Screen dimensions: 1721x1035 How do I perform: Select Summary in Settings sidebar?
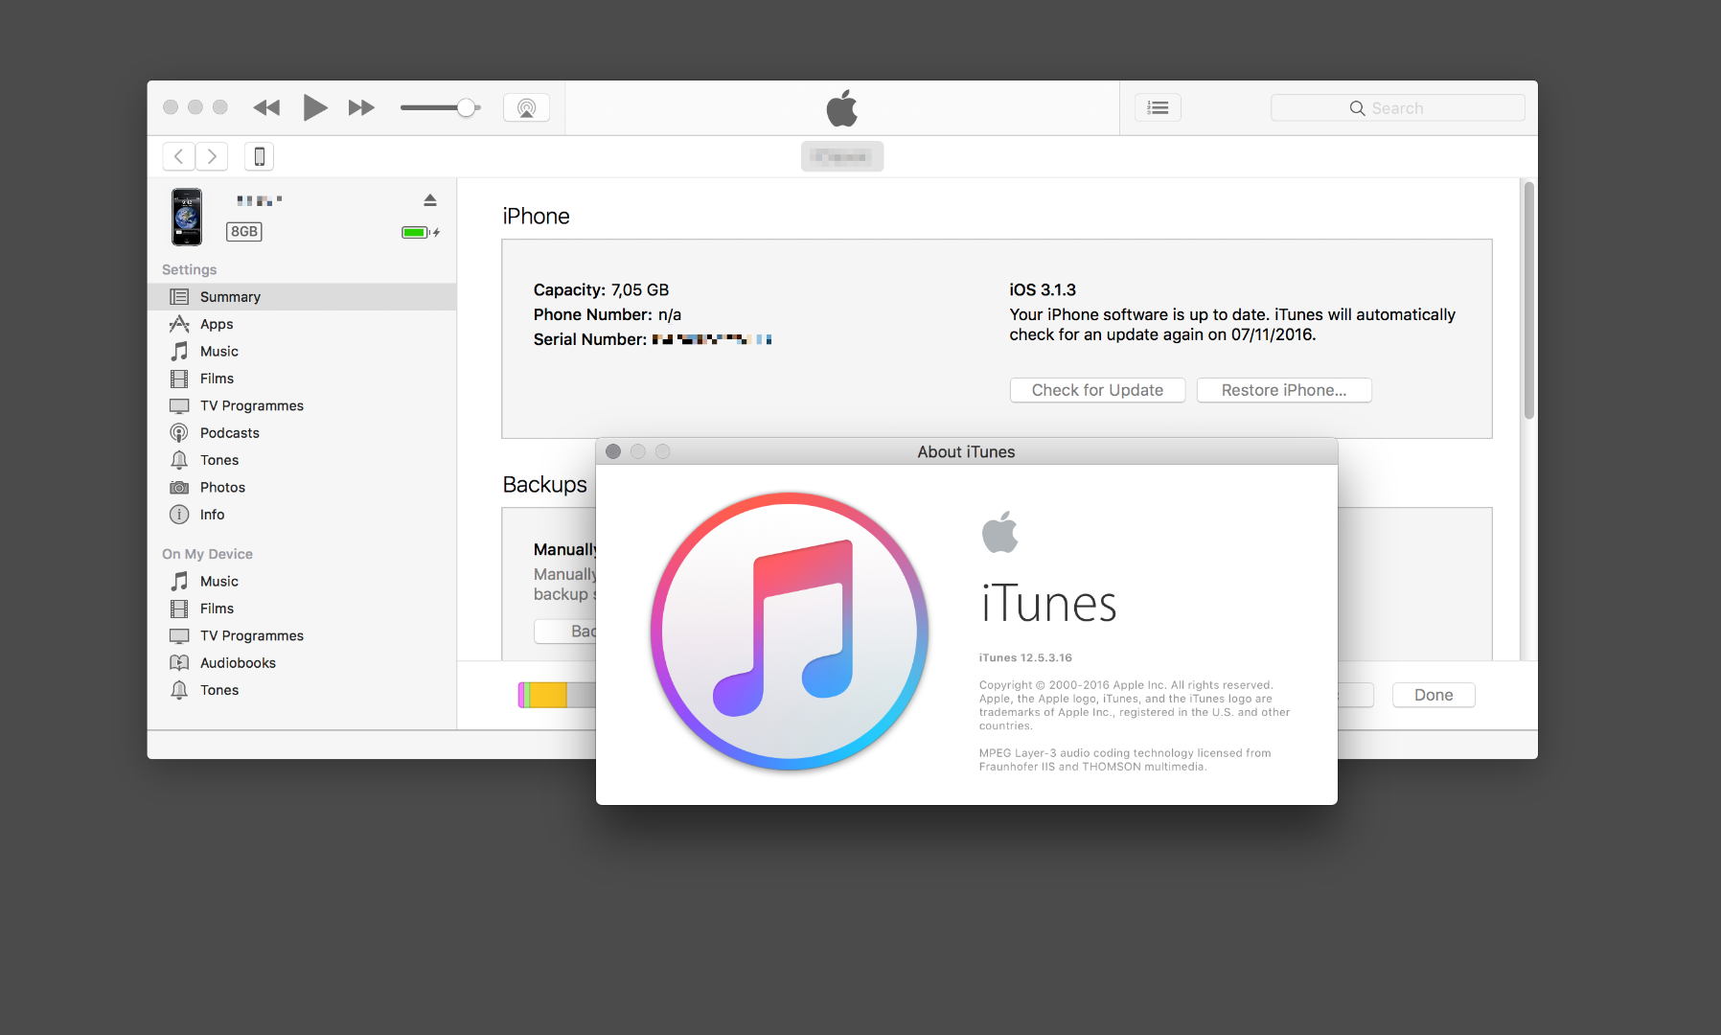point(302,297)
